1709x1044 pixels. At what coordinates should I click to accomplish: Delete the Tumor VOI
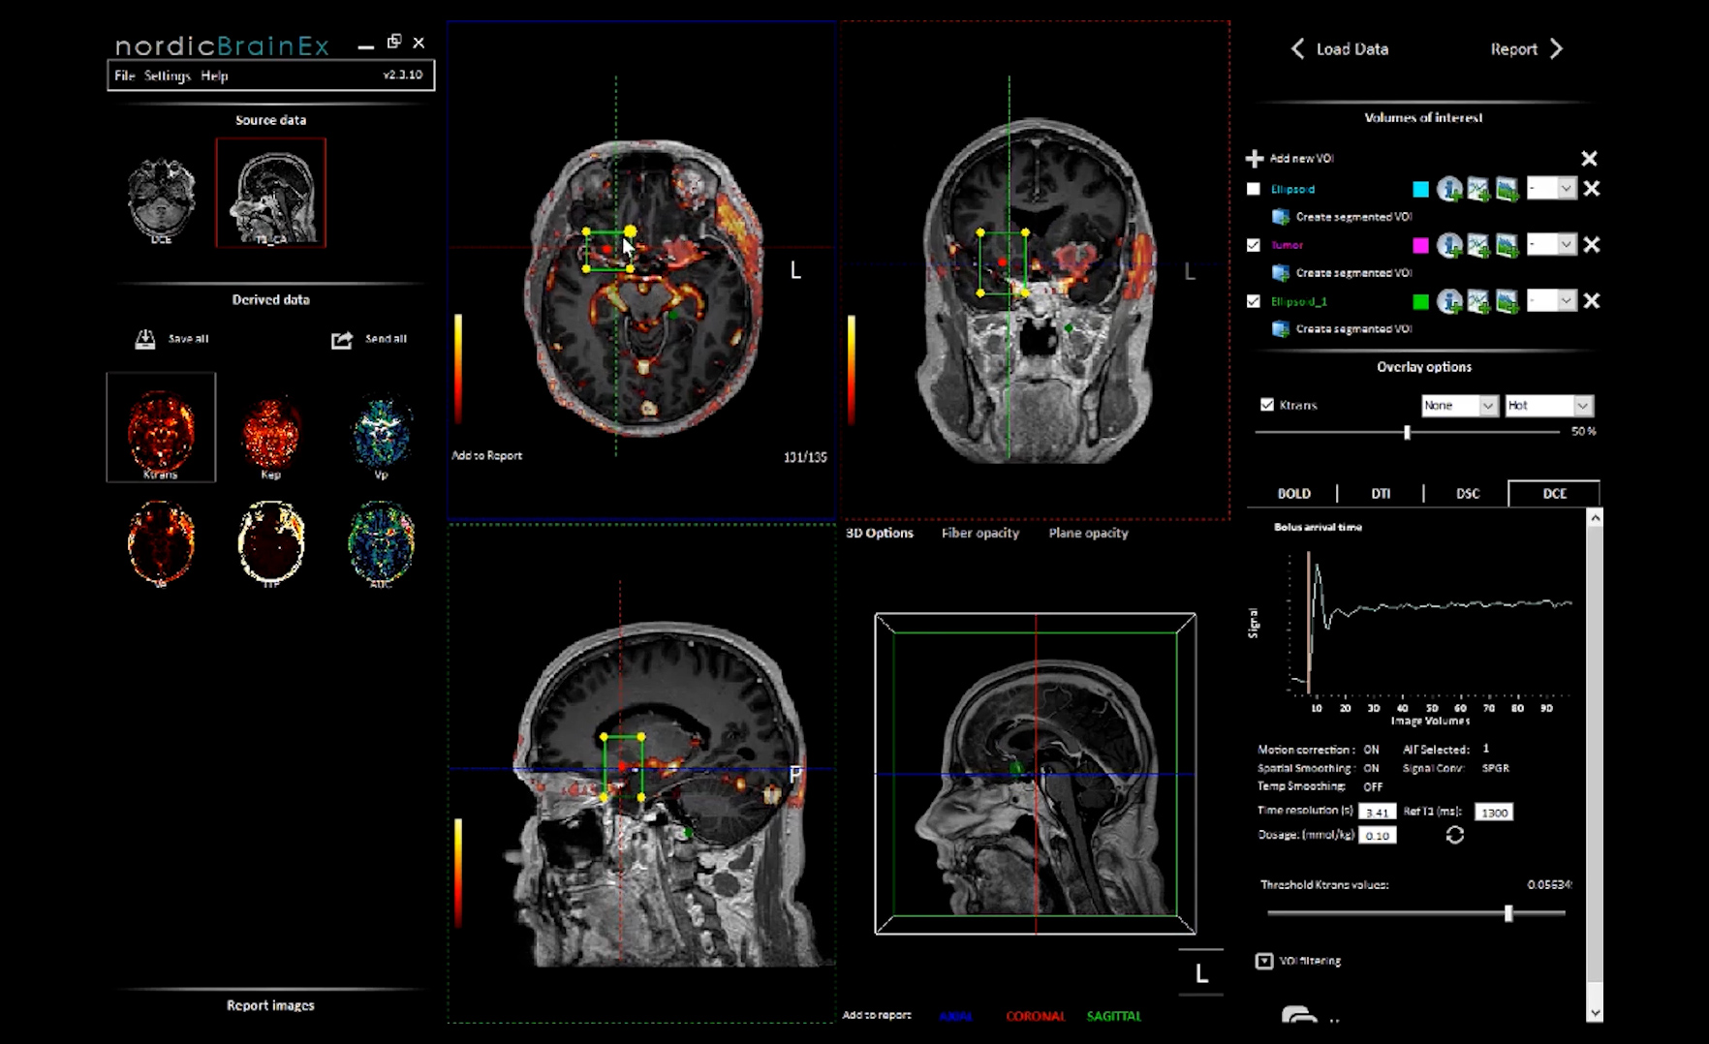[x=1591, y=245]
